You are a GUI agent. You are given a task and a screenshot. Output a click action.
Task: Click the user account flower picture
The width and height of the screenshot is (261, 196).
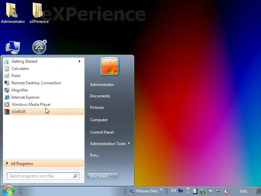coord(110,66)
